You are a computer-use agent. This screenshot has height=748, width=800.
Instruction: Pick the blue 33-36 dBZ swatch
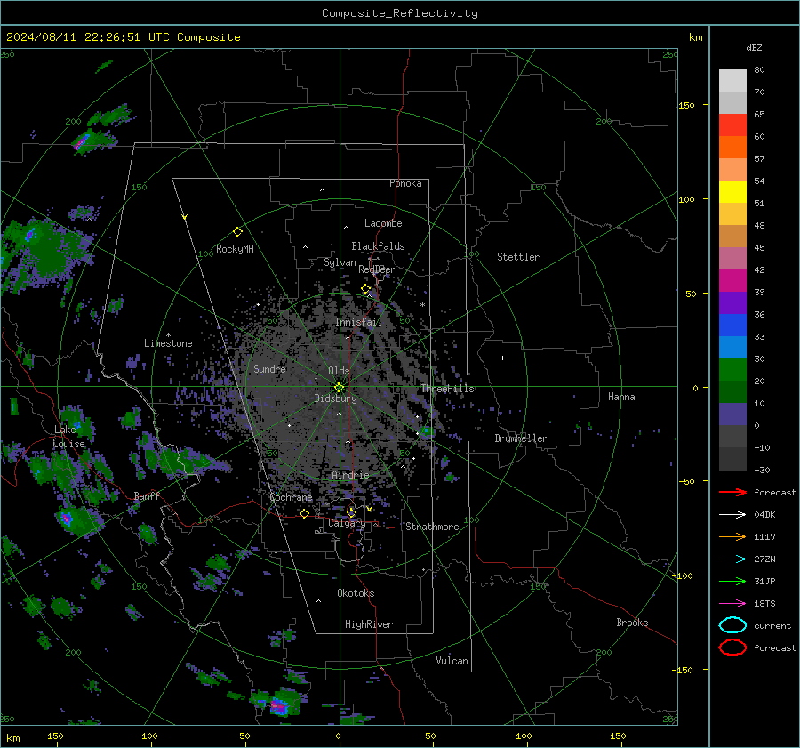coord(732,325)
